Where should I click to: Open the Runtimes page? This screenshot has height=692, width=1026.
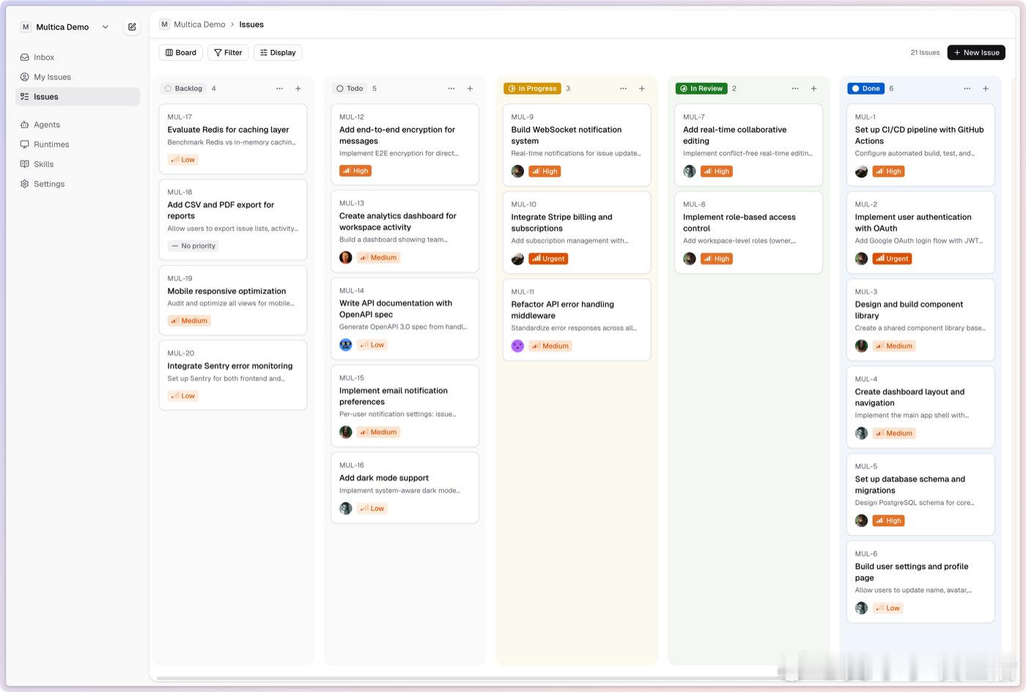78,144
